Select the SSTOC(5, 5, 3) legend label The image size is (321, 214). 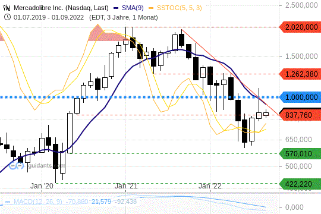click(180, 8)
